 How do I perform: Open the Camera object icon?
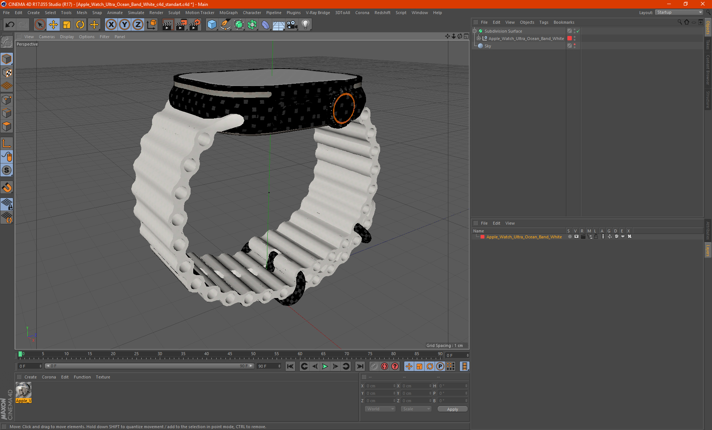click(292, 25)
